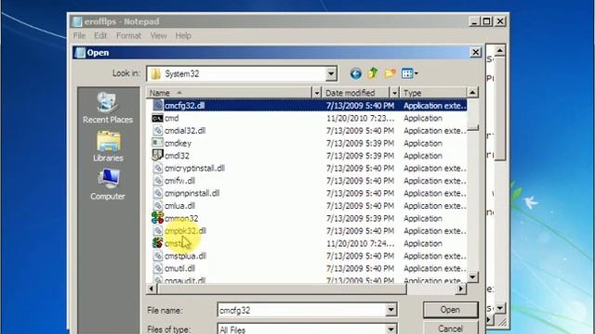595x334 pixels.
Task: Open the Edit menu in Notepad
Action: click(100, 35)
